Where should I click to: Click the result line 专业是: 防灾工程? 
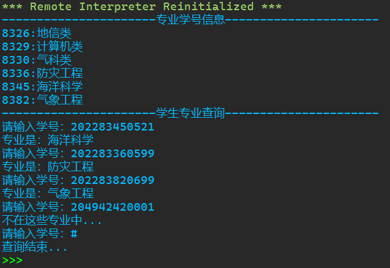48,167
